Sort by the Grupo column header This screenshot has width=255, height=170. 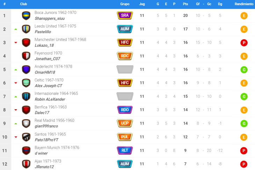tap(125, 4)
